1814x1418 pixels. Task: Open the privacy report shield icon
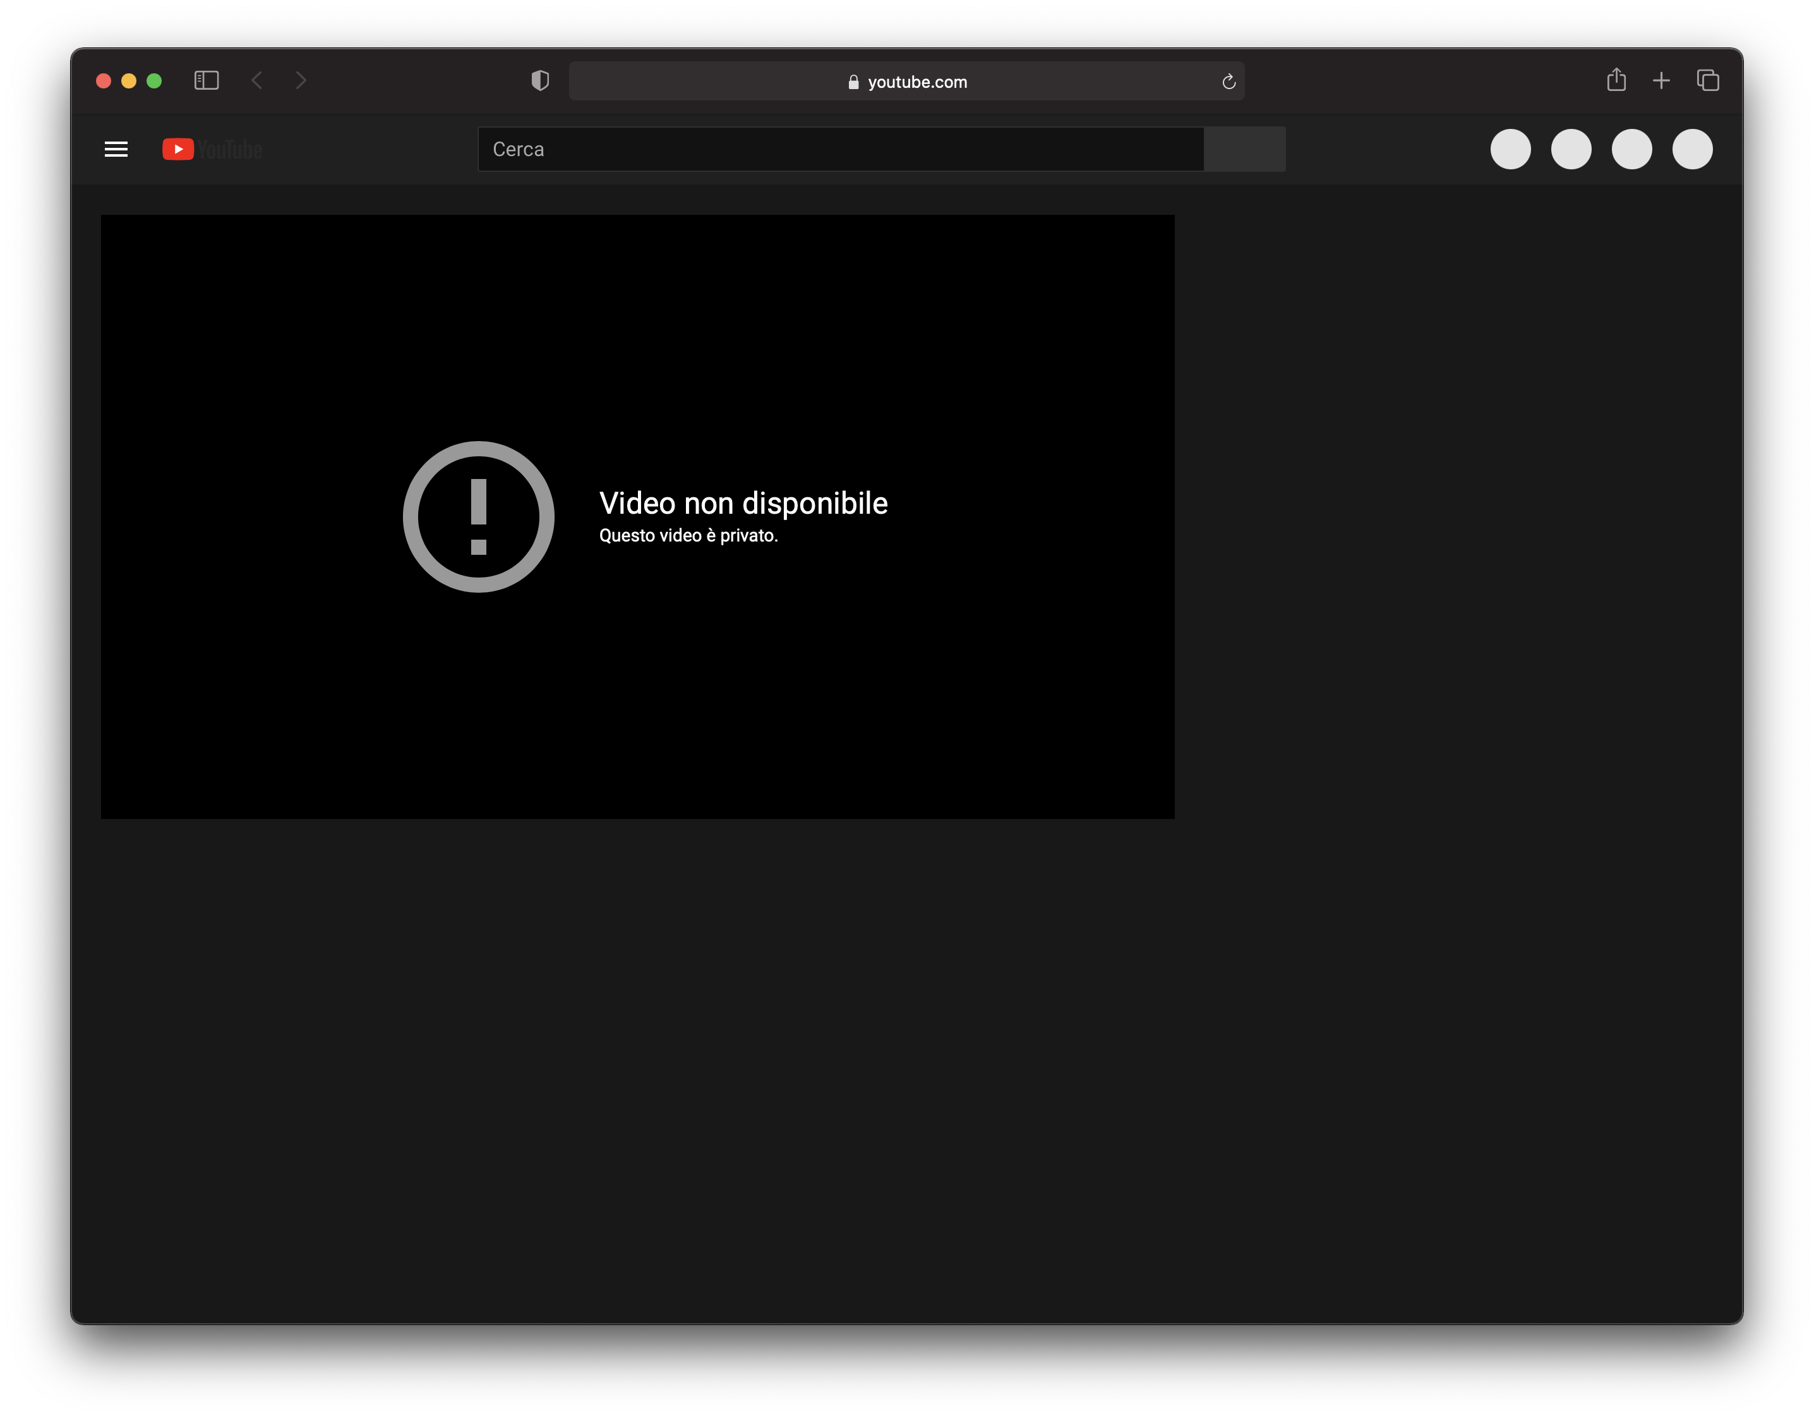click(x=540, y=81)
